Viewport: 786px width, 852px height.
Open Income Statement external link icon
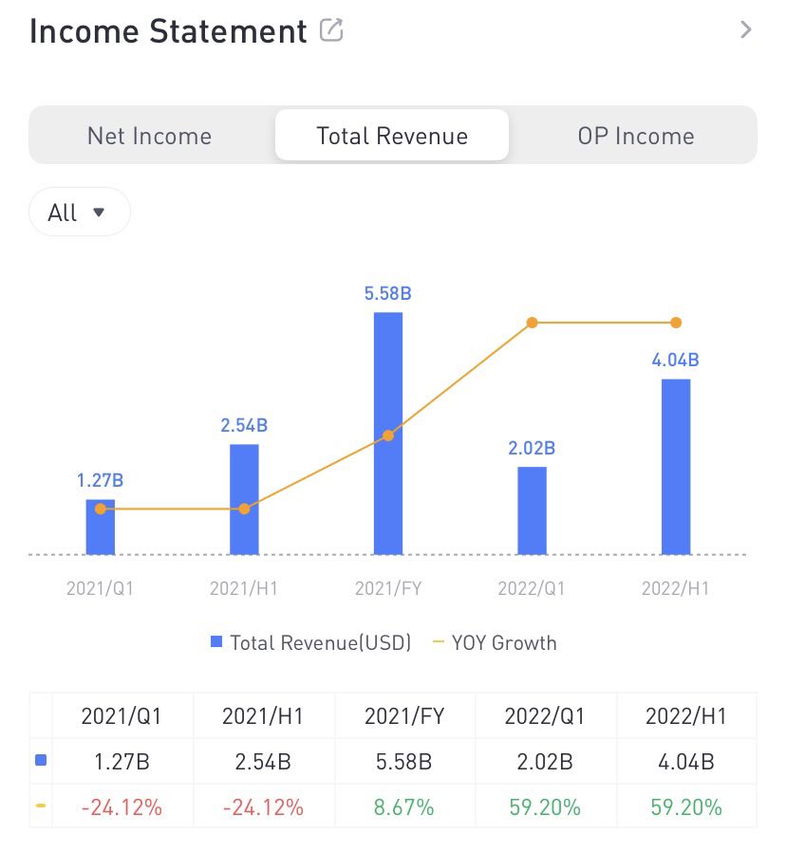click(331, 30)
